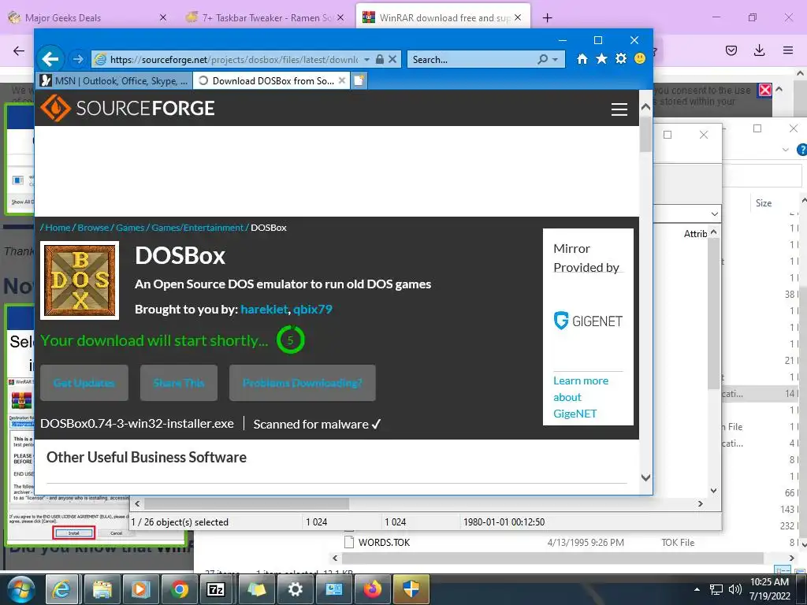Click horizontal scrollbar right arrow
The image size is (807, 605).
700,503
